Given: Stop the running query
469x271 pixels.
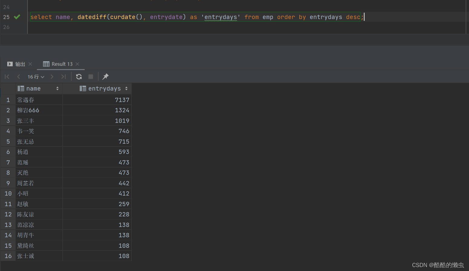Looking at the screenshot, I should click(91, 77).
